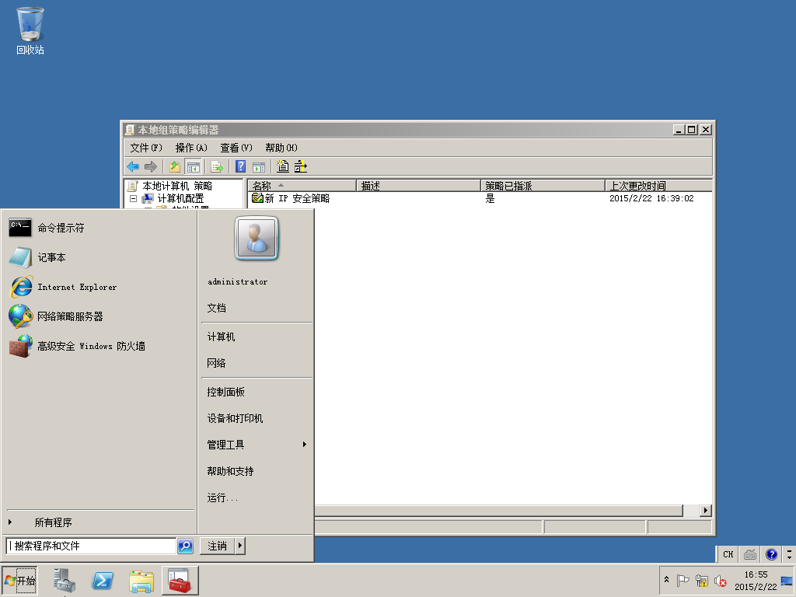
Task: Click the administrator user name link
Action: [x=238, y=281]
